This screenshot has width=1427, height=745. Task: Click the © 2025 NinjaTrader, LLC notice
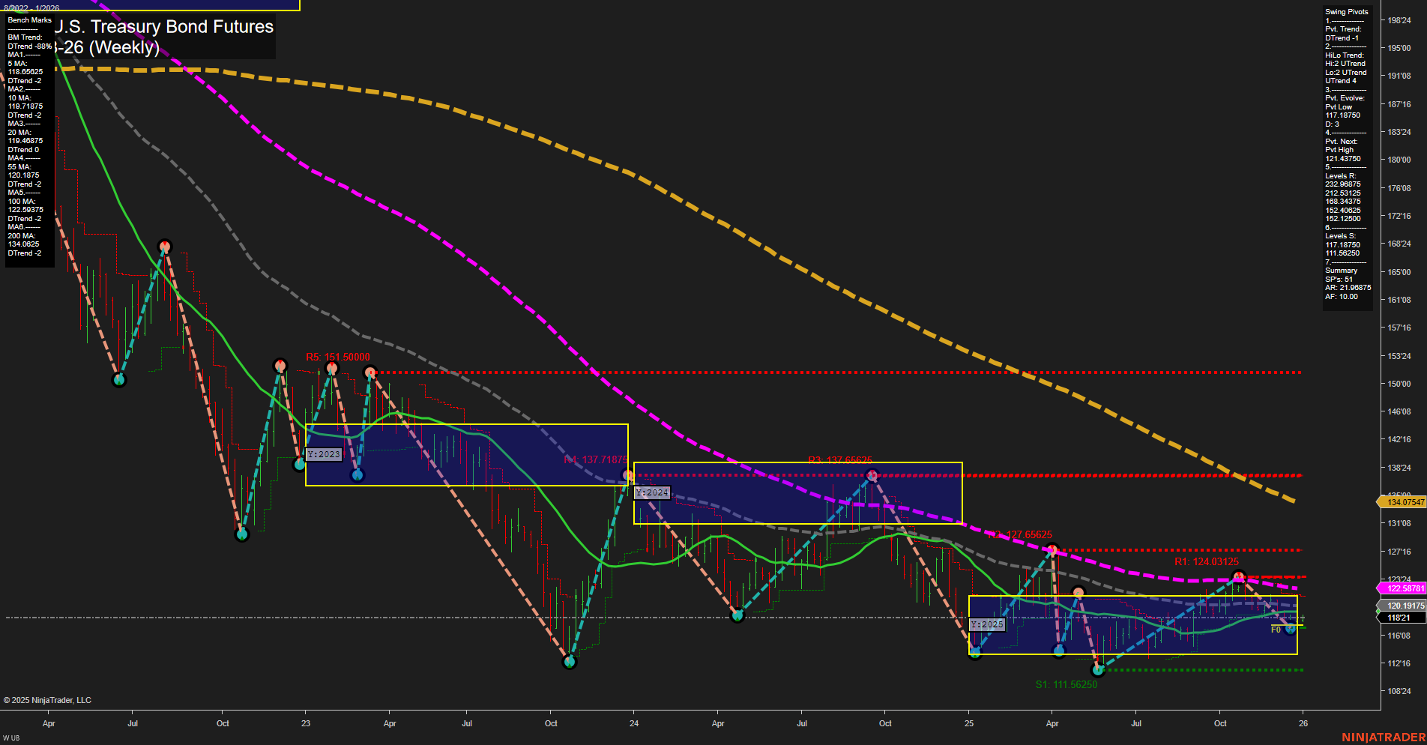[47, 699]
